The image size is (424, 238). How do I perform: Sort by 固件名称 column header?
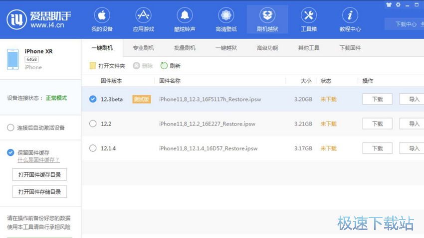tap(170, 81)
